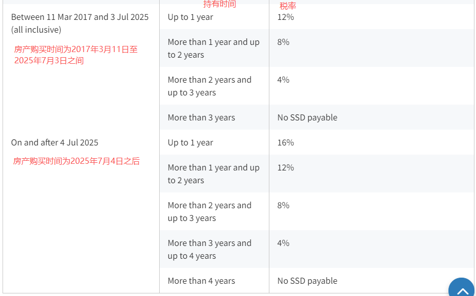Click the red 税率 annotation
The width and height of the screenshot is (476, 296).
288,6
